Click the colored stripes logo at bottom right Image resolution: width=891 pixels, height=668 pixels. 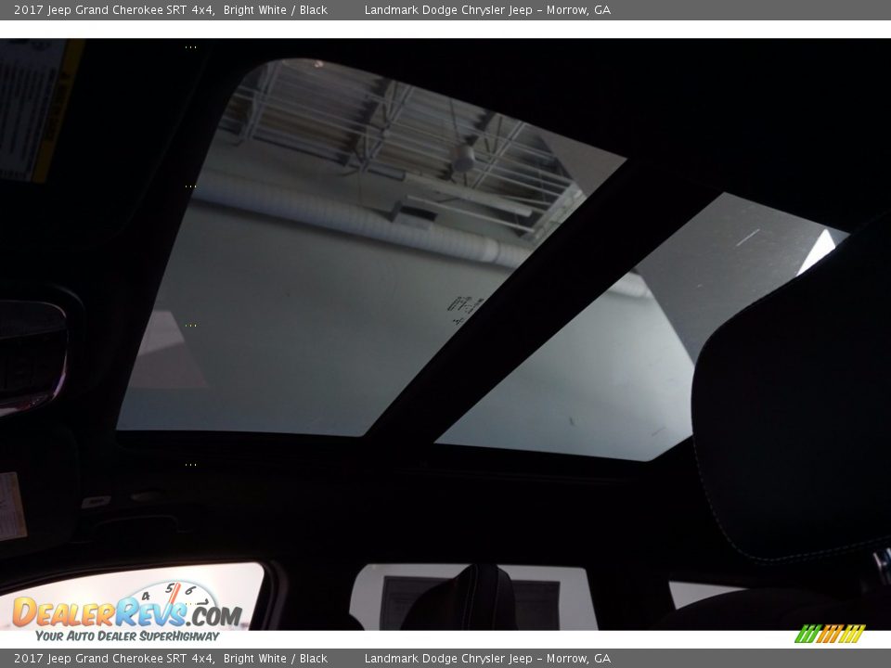pos(830,634)
